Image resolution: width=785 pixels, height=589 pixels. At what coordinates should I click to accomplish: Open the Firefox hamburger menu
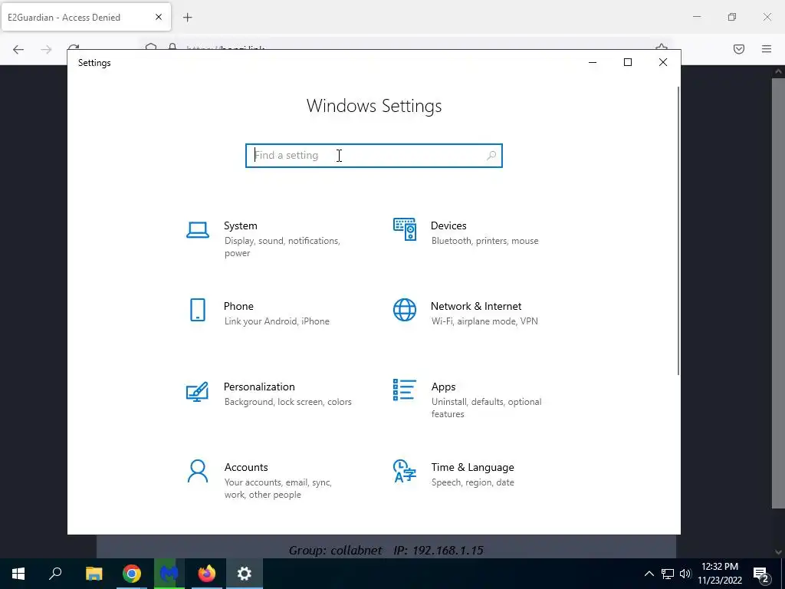pyautogui.click(x=767, y=49)
